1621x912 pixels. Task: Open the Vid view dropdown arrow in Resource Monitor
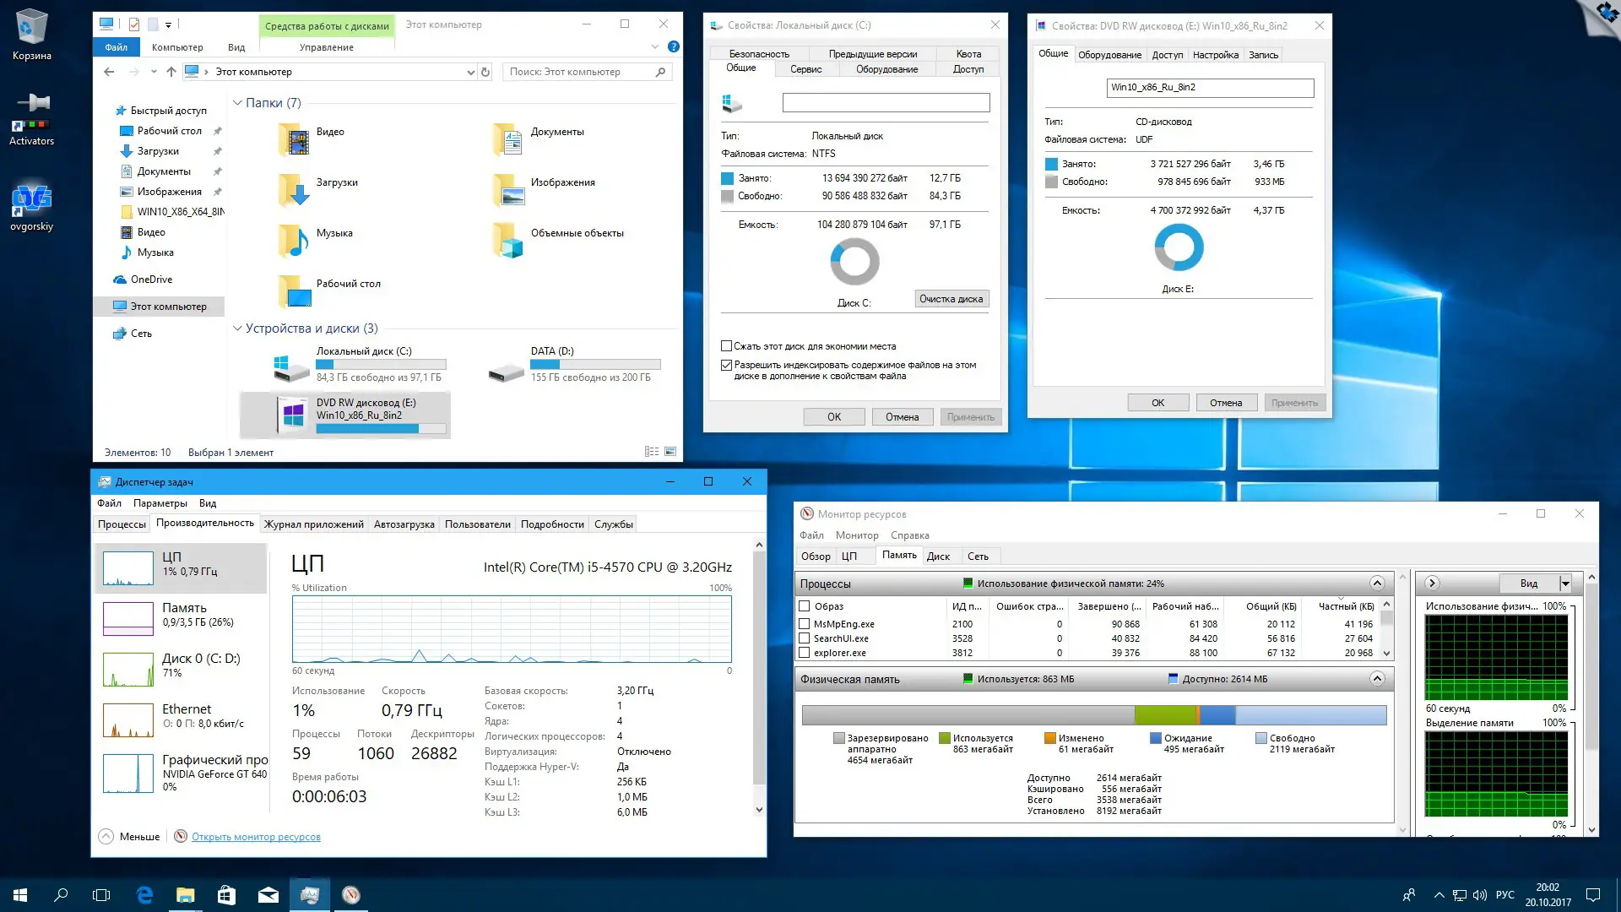[x=1564, y=584]
